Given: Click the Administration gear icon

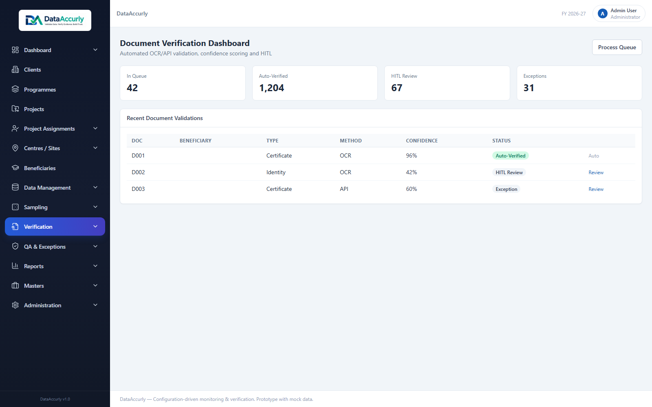Looking at the screenshot, I should (x=15, y=305).
